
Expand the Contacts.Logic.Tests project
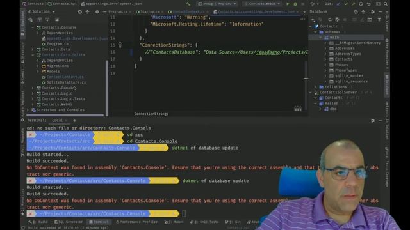33,99
